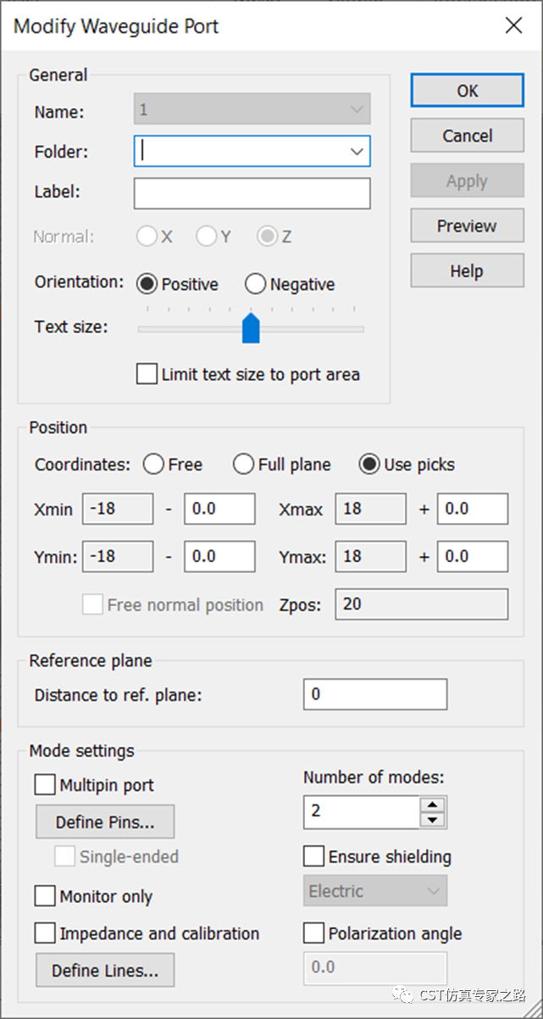The image size is (543, 1019).
Task: Enable the Polarization angle checkbox
Action: click(313, 933)
